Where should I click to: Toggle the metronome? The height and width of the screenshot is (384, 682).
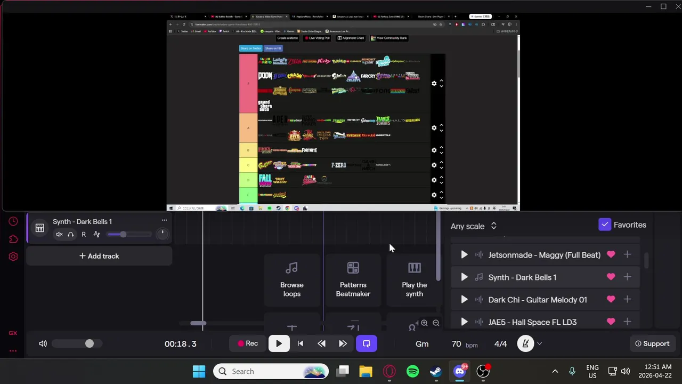coord(525,344)
